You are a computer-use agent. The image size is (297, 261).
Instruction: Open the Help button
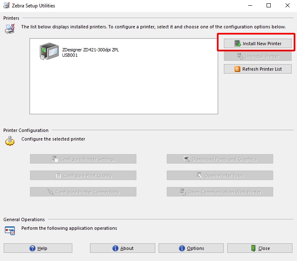38,248
